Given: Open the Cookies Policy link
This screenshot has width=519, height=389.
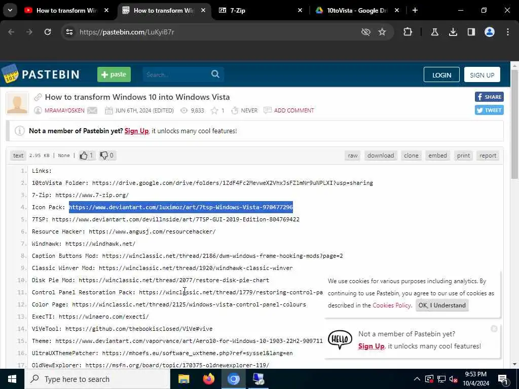Looking at the screenshot, I should pyautogui.click(x=392, y=305).
